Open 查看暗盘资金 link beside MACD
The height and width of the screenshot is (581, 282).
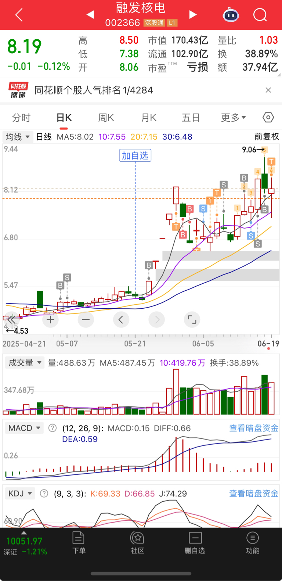[254, 428]
